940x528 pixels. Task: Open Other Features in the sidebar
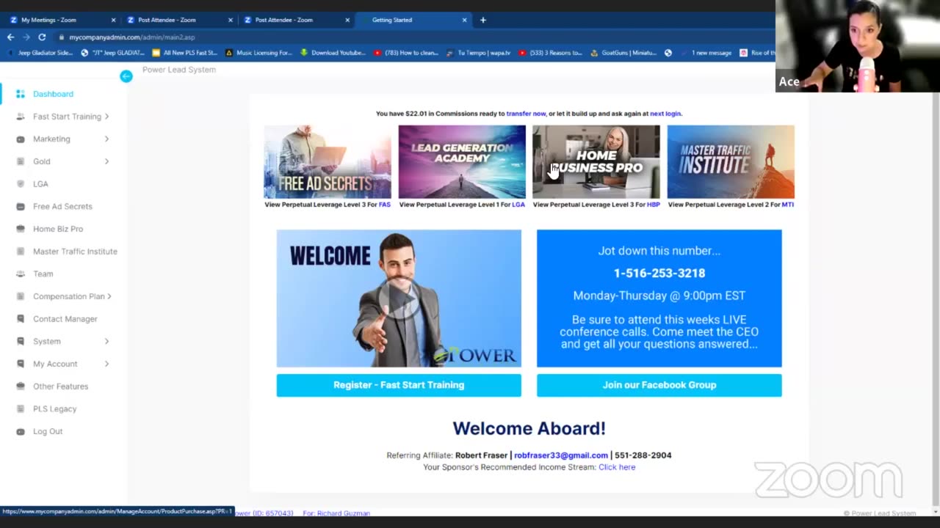tap(60, 386)
